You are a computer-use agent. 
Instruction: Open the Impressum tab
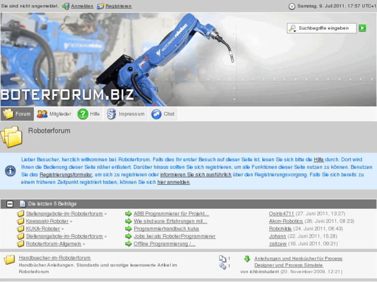click(125, 114)
